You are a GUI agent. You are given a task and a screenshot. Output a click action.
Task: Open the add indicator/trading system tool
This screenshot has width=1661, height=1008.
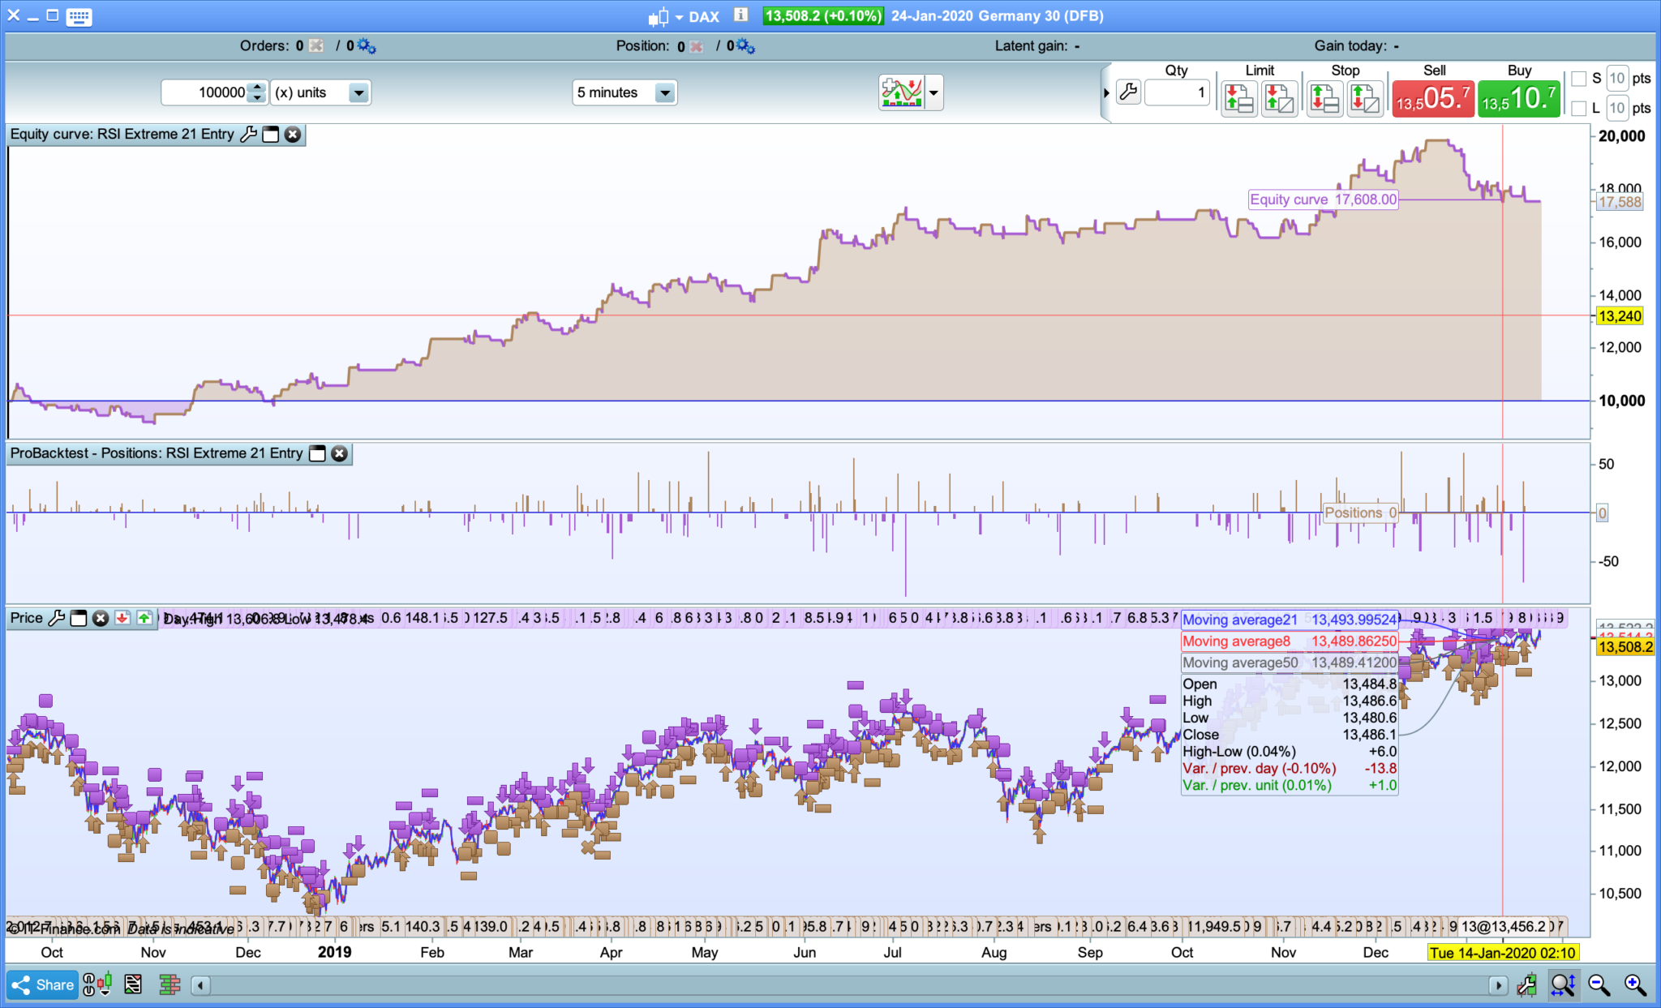click(x=901, y=92)
